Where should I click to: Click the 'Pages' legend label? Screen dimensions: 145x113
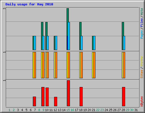[142, 34]
